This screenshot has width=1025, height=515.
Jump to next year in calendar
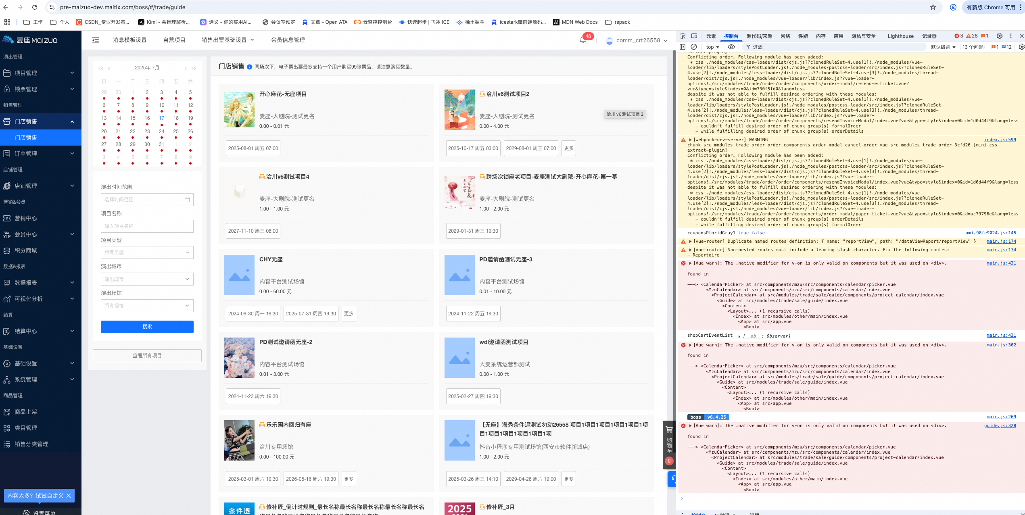[194, 68]
